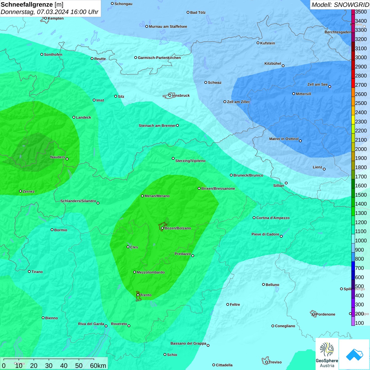This screenshot has height=370, width=370.
Task: Click the "Zell am See" label
Action: tap(317, 84)
